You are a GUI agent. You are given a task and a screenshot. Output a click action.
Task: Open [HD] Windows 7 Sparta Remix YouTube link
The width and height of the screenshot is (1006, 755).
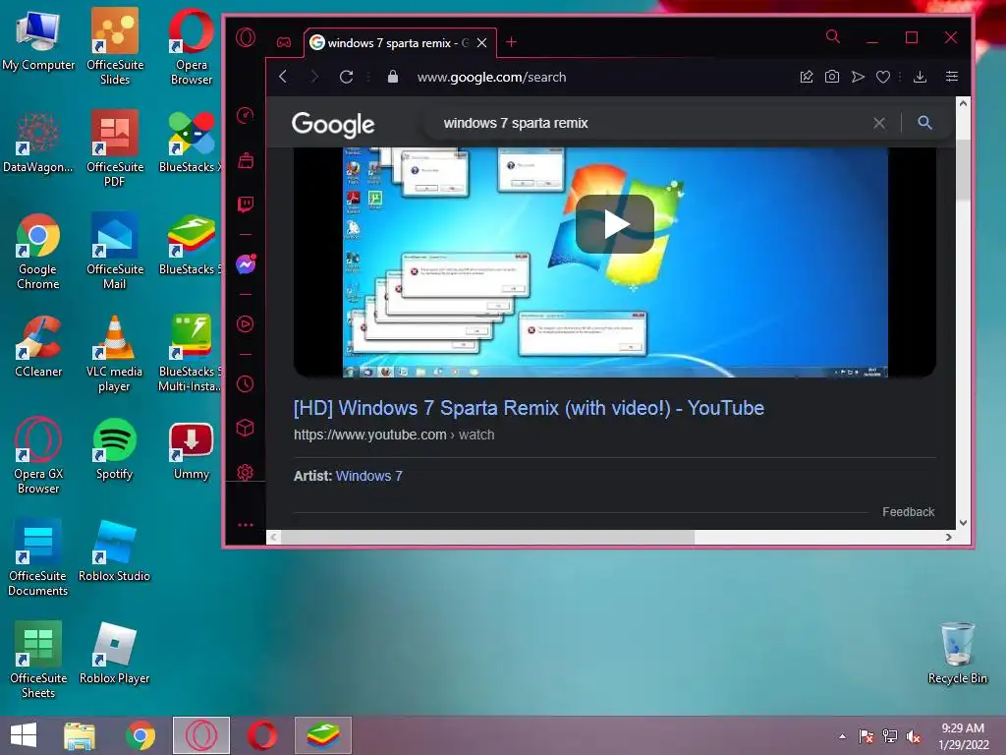pos(529,408)
